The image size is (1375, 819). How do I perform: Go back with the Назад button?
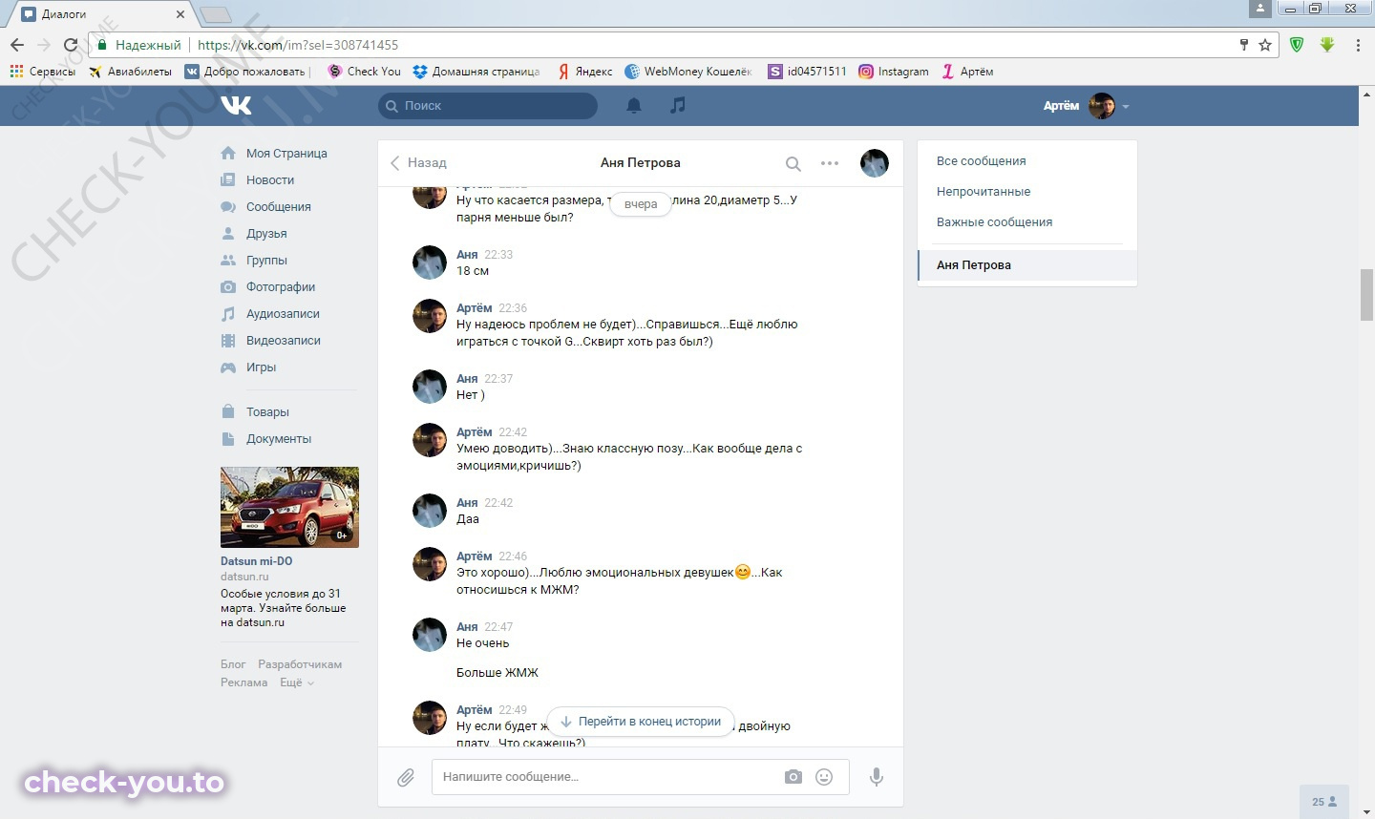click(x=418, y=163)
